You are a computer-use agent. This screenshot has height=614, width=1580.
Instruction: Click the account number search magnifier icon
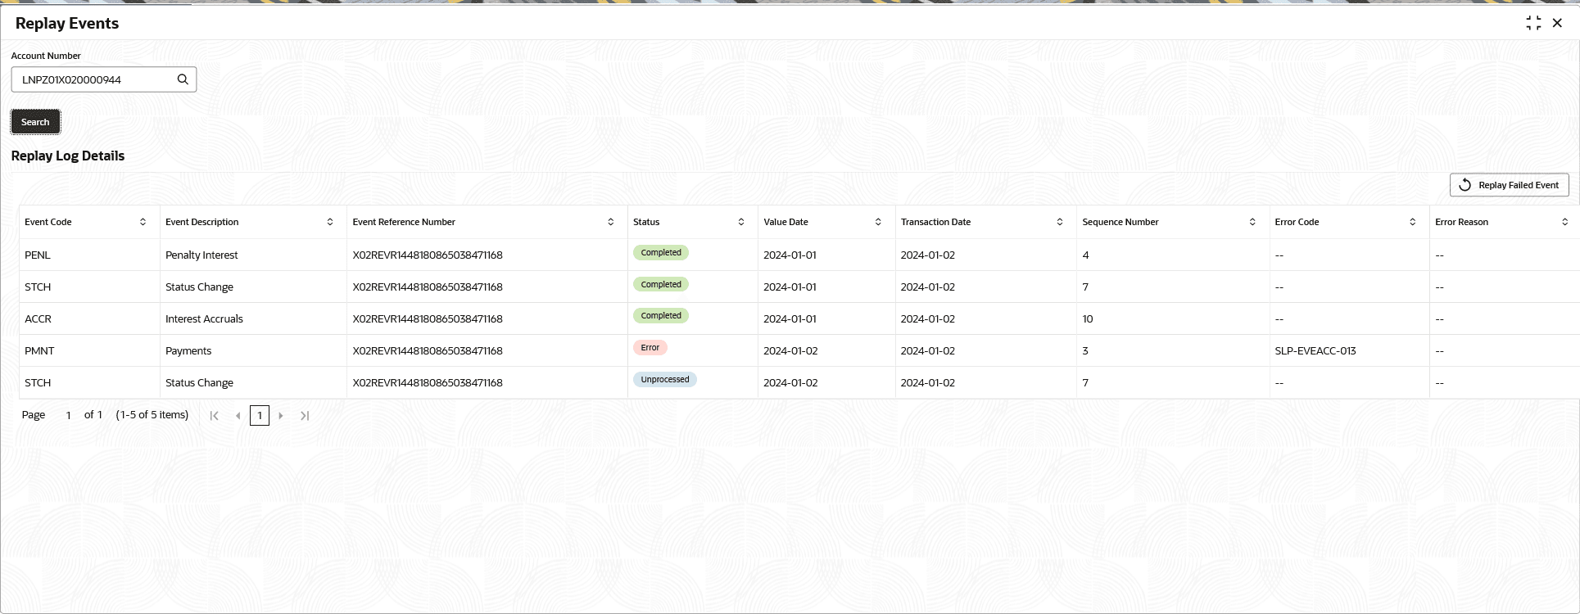183,79
